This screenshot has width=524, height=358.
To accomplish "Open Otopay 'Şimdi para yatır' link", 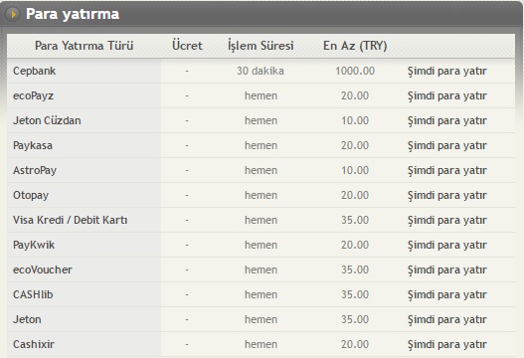I will (447, 195).
